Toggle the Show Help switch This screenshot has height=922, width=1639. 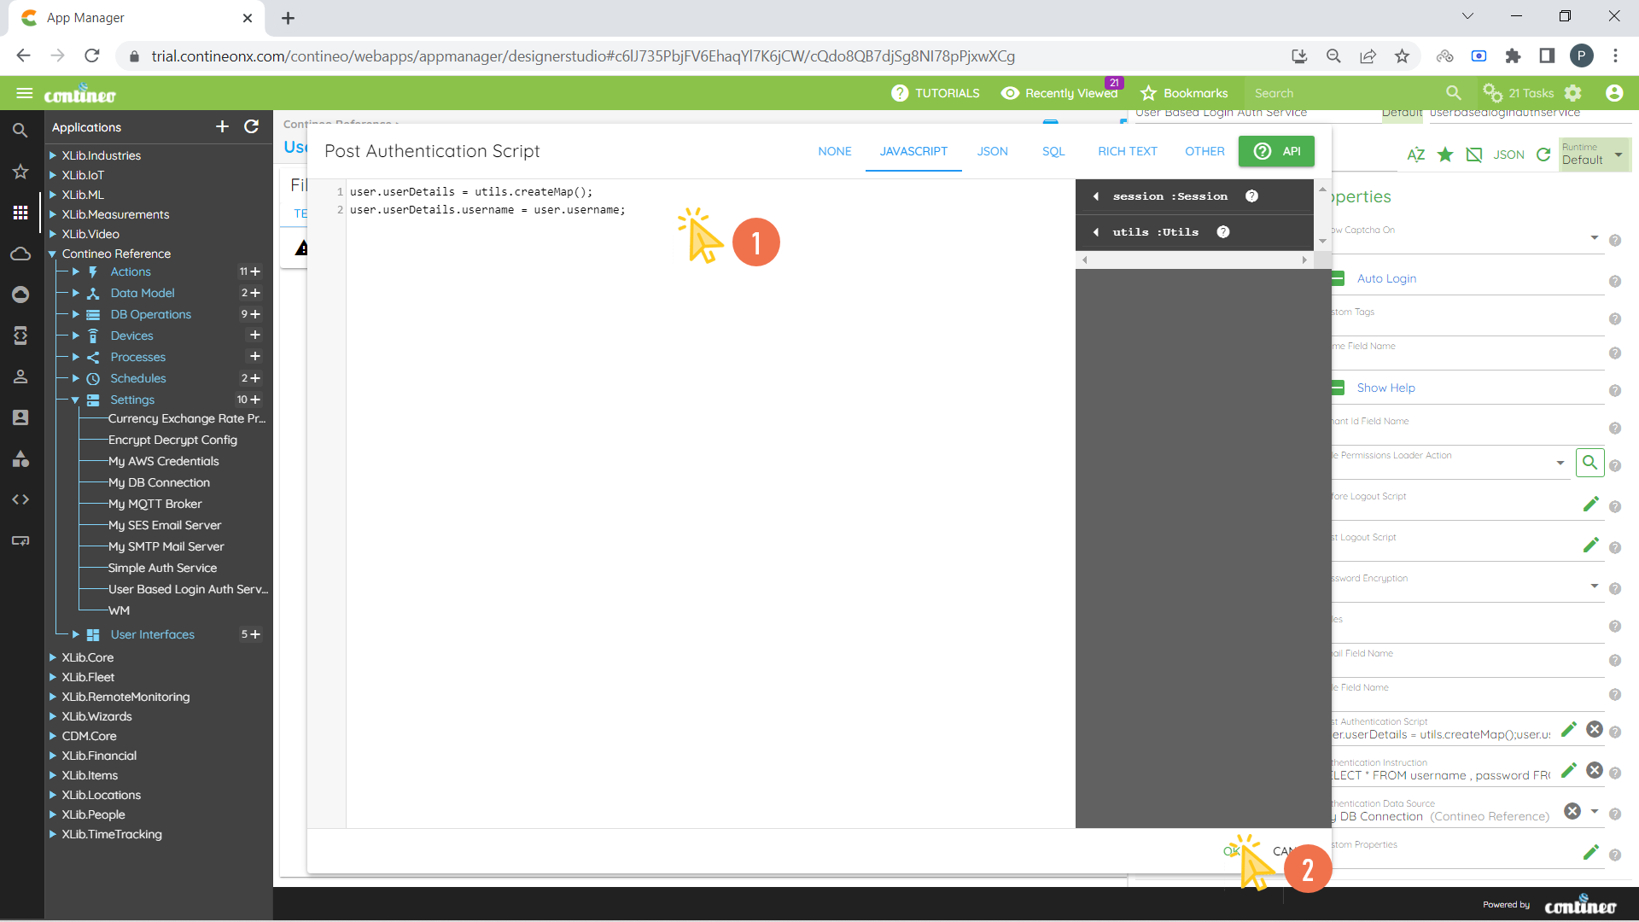click(1339, 388)
